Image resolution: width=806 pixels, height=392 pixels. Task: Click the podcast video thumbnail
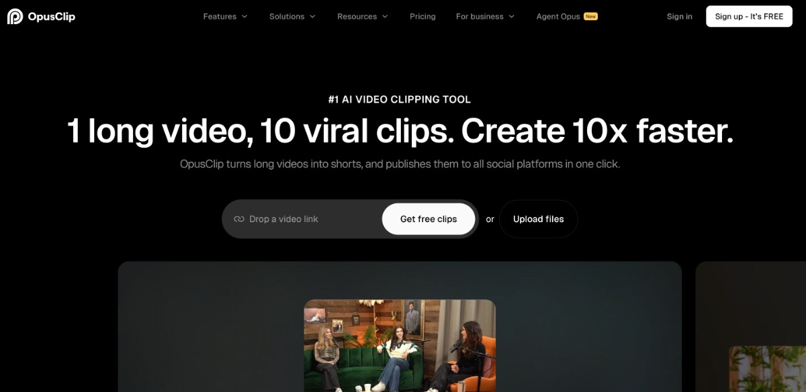point(400,346)
